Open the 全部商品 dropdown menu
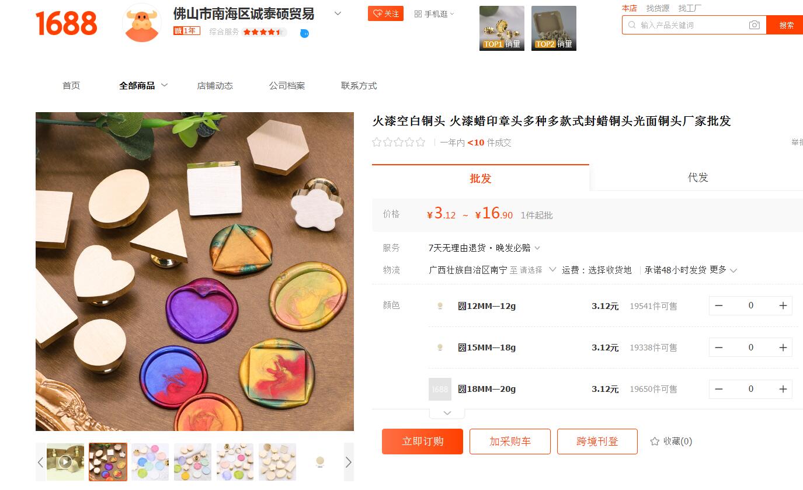The image size is (803, 490). [143, 85]
